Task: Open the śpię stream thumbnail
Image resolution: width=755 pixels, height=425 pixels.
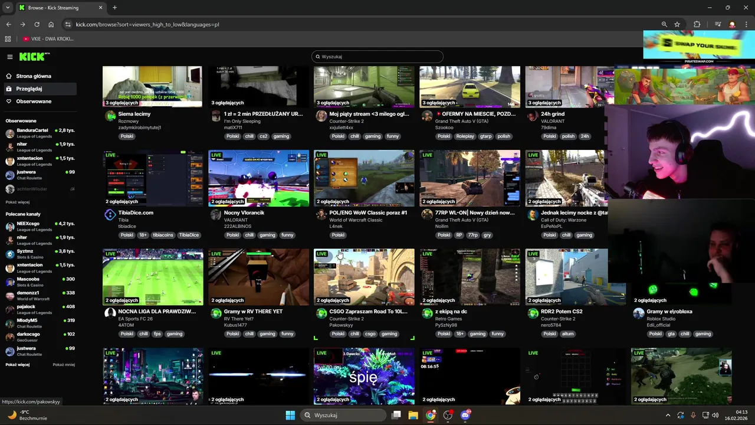Action: click(364, 376)
